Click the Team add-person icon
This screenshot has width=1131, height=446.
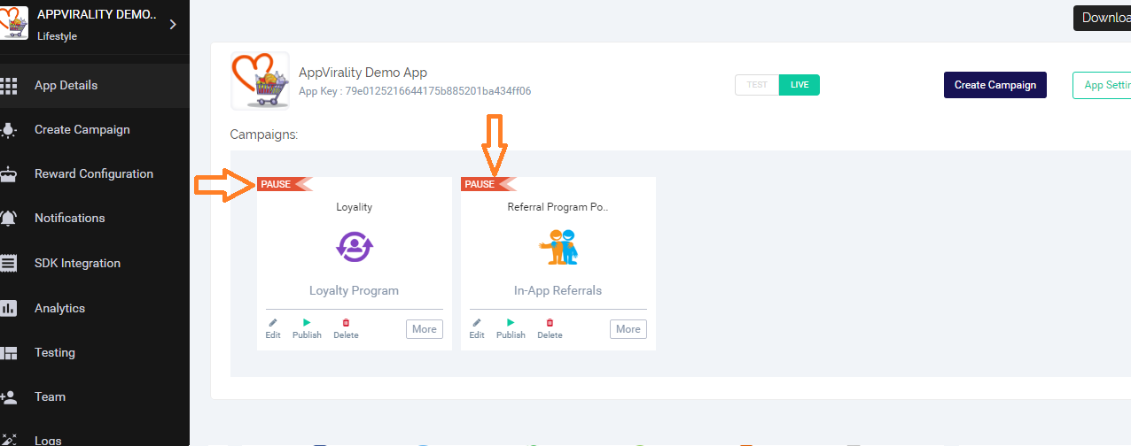pyautogui.click(x=9, y=397)
